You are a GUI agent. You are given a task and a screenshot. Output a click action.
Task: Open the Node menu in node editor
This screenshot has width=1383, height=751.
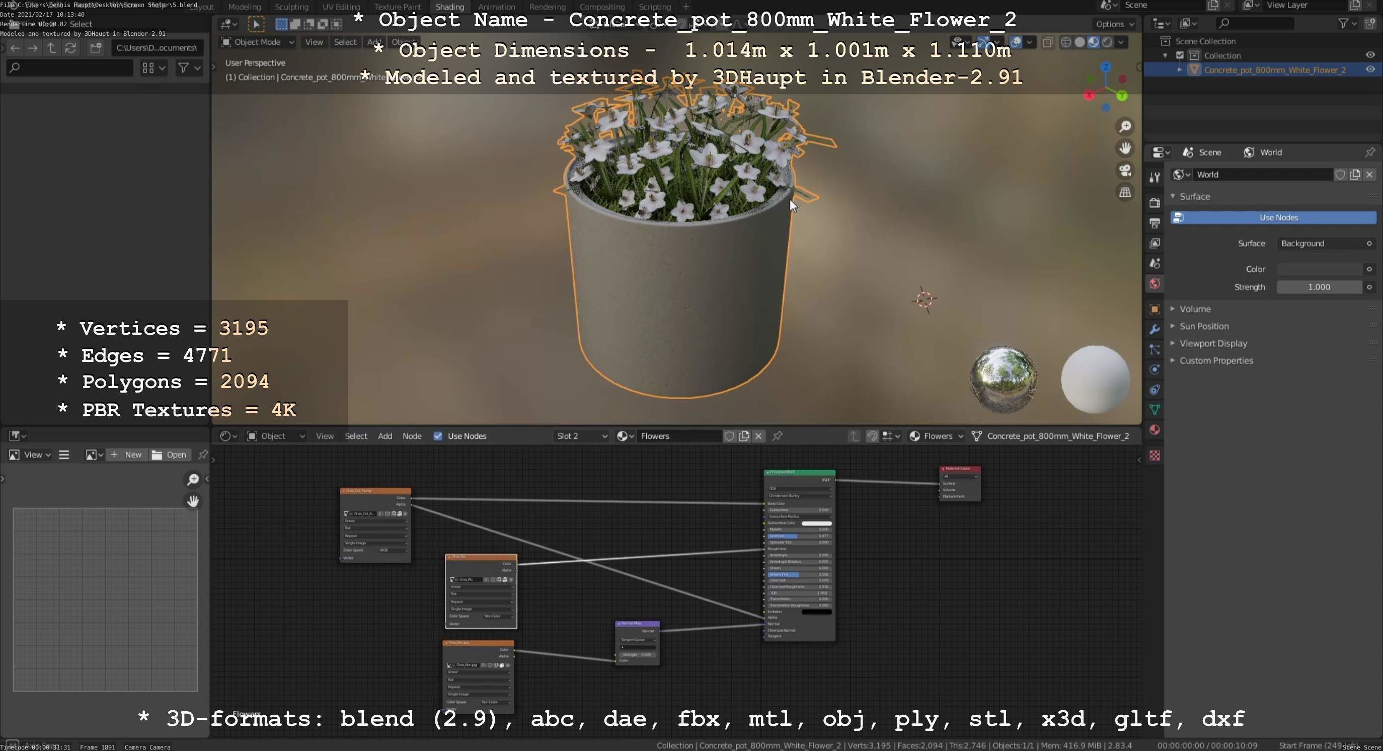pos(412,436)
